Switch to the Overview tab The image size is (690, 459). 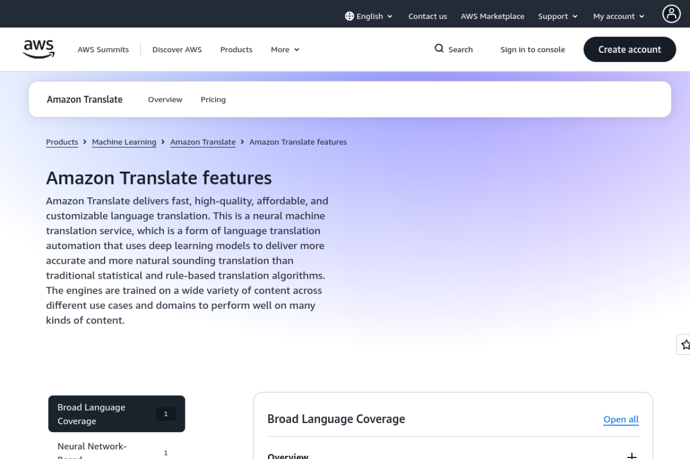pyautogui.click(x=165, y=100)
